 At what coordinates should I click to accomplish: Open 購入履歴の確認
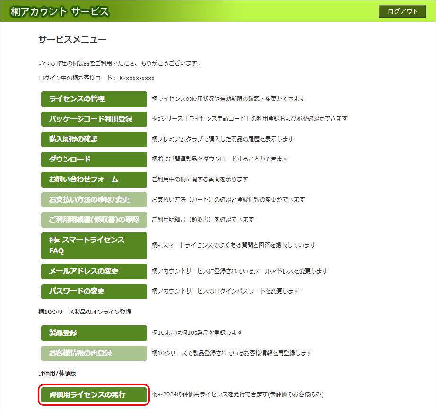pyautogui.click(x=94, y=139)
